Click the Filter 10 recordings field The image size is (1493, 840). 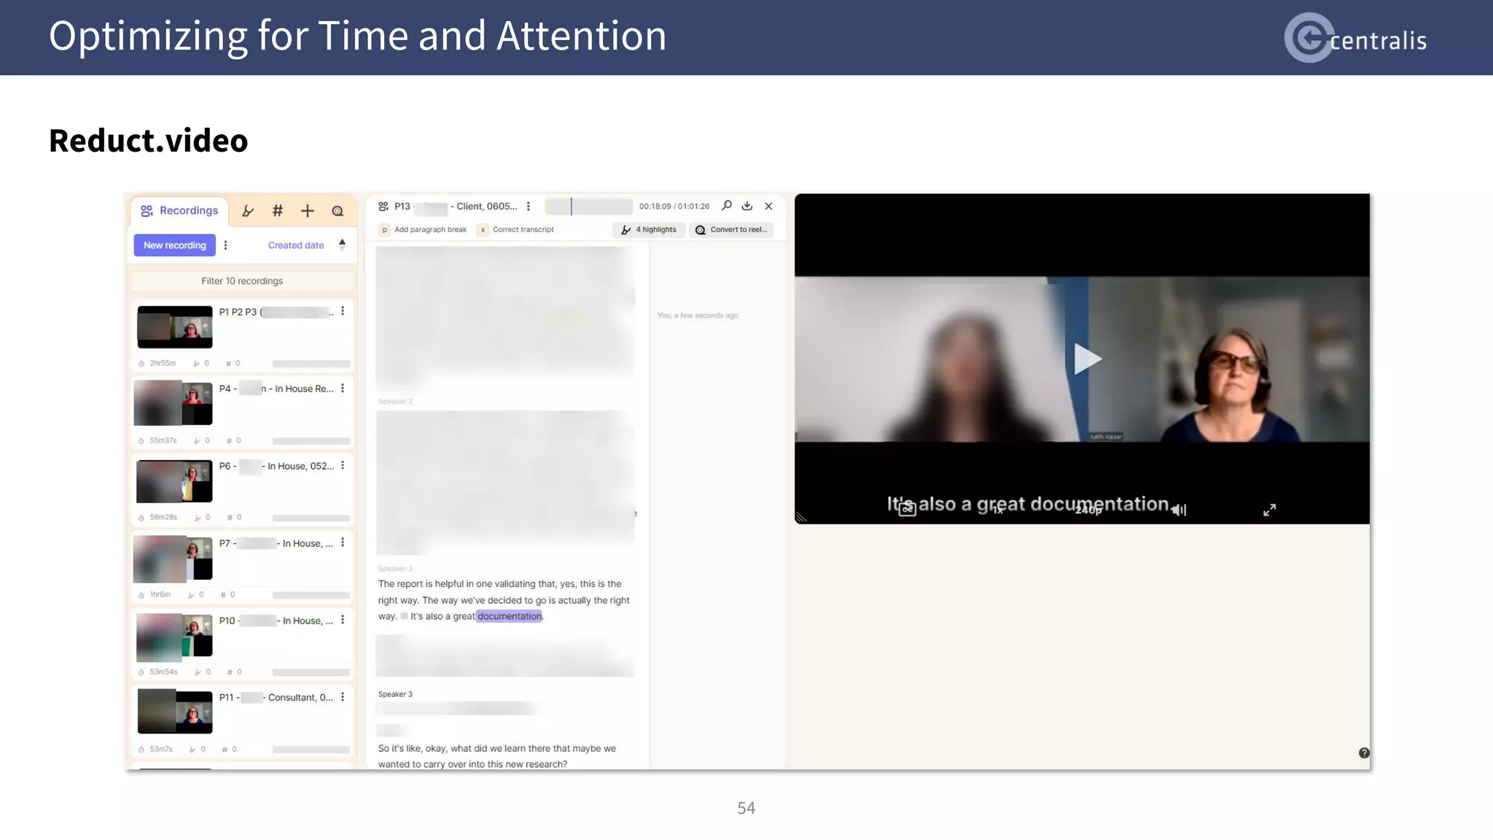[x=242, y=281]
